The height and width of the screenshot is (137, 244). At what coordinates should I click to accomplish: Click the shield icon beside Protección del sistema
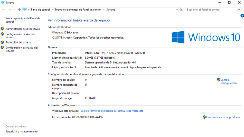(x=2, y=42)
